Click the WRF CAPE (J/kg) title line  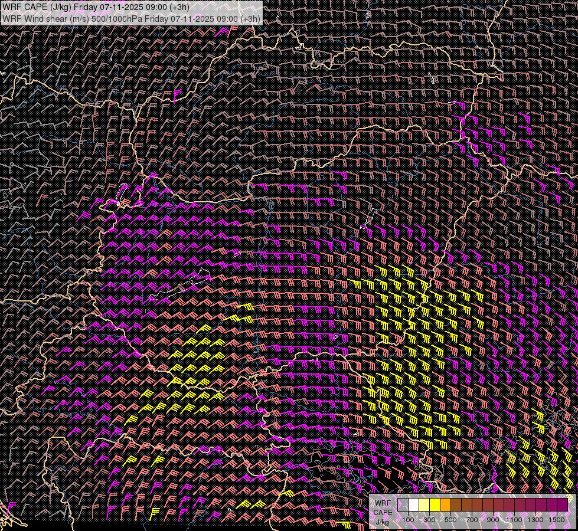tap(96, 8)
